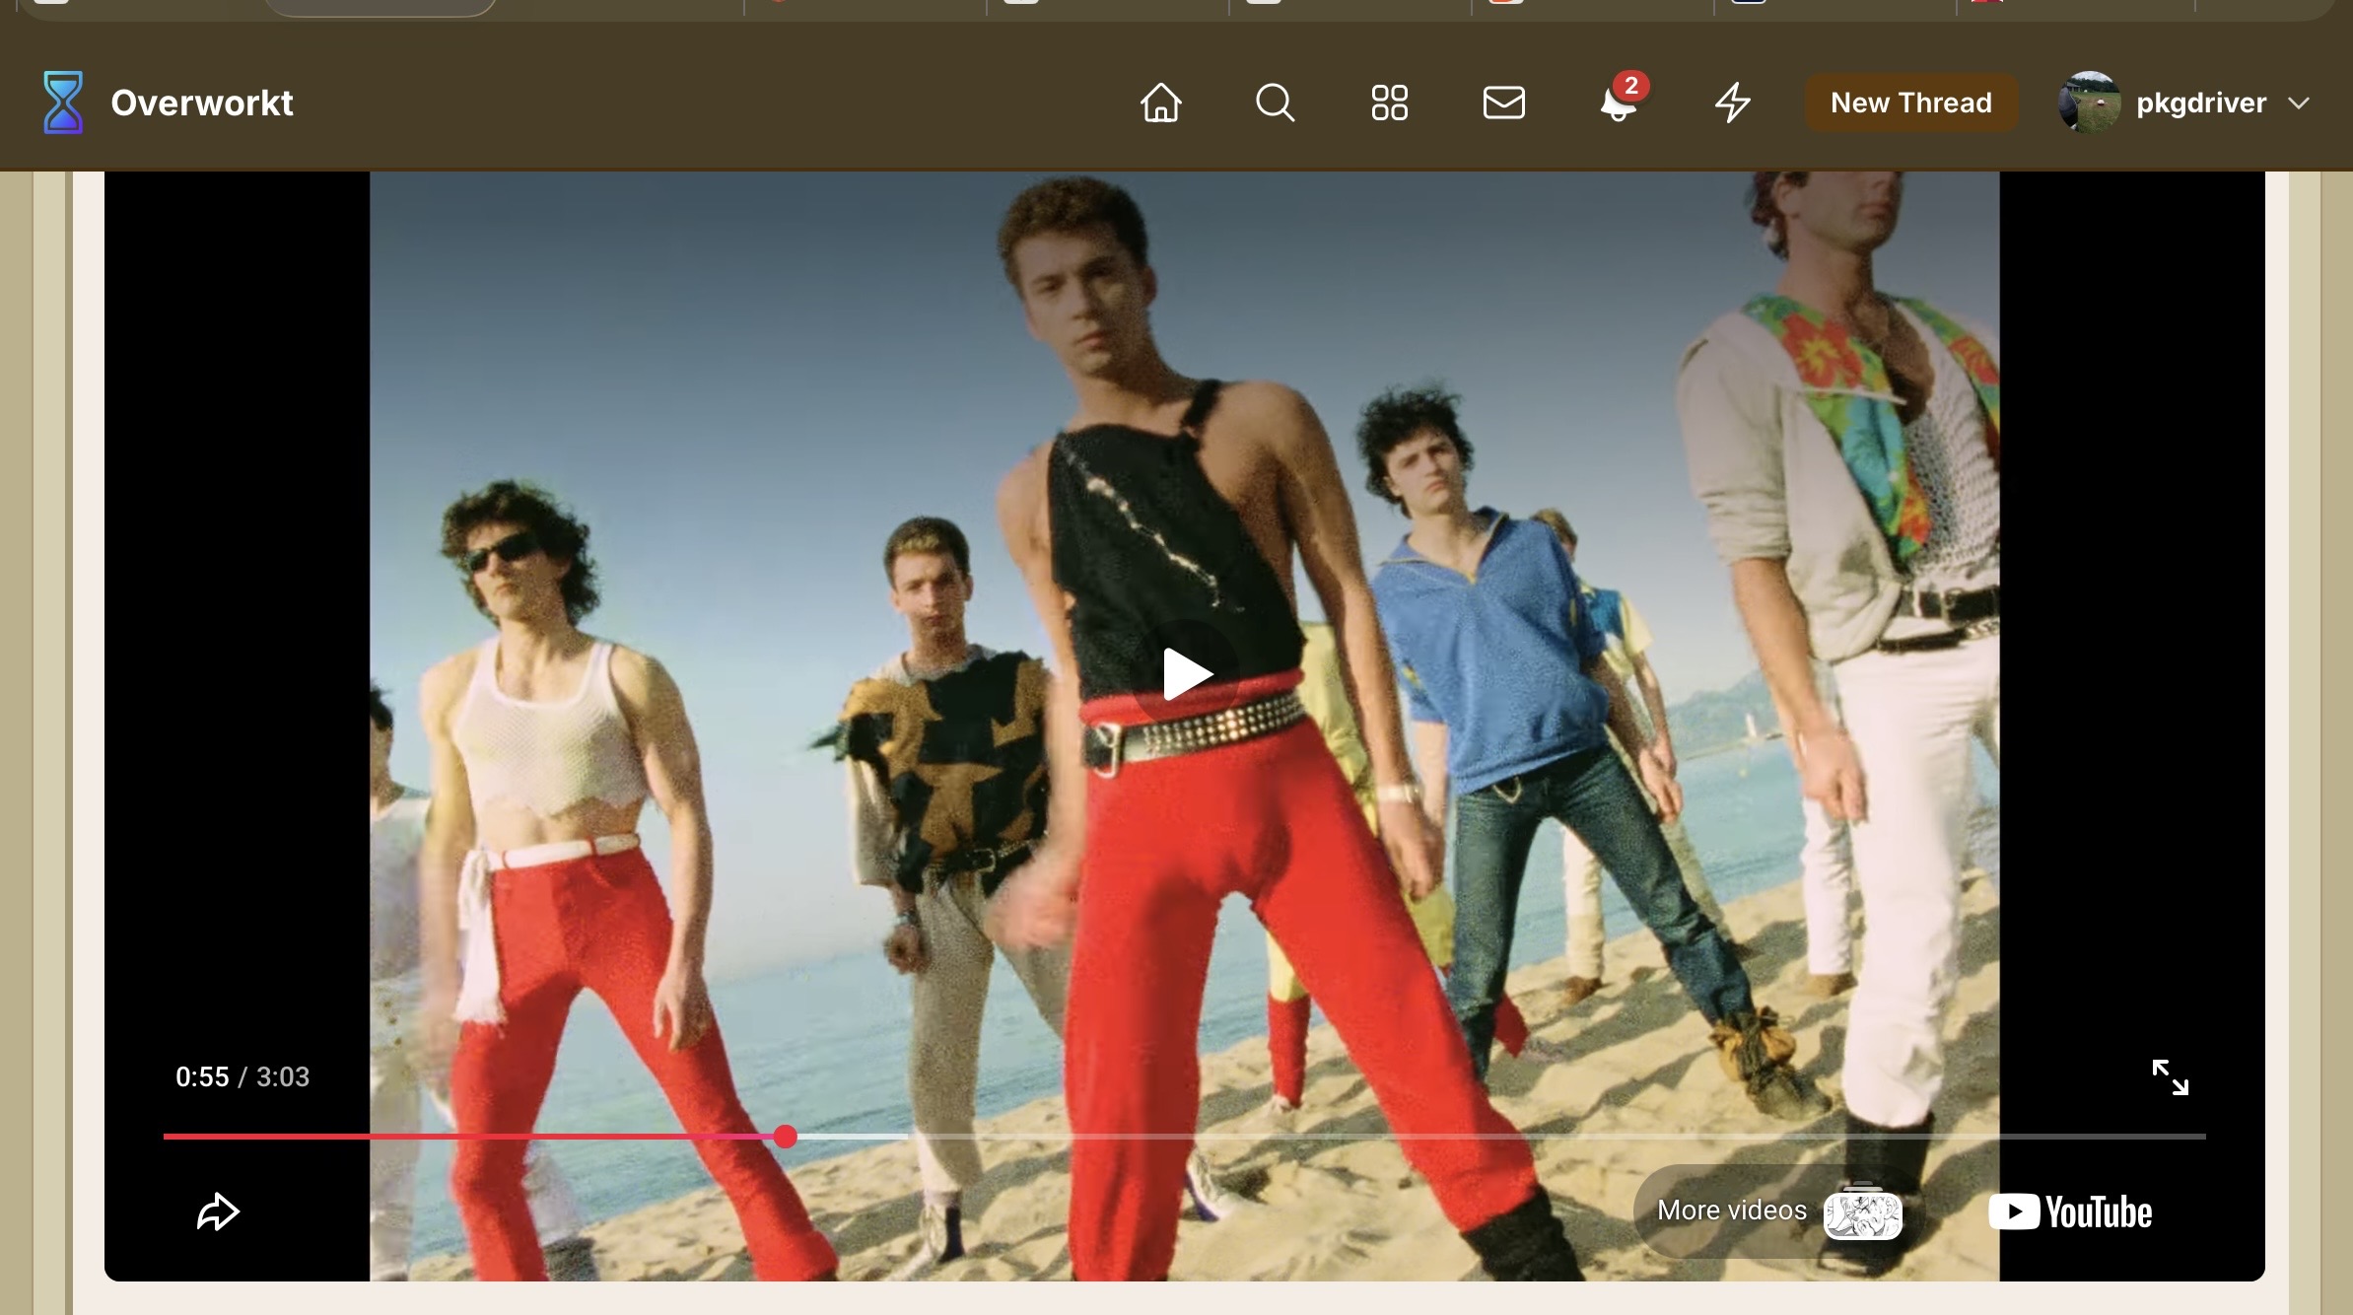
Task: Start a New Thread
Action: click(x=1911, y=103)
